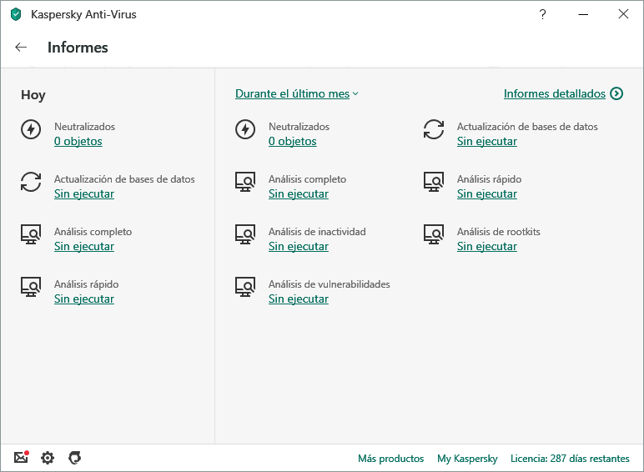Click the Análisis de inactividad monitor icon
The height and width of the screenshot is (472, 644).
point(245,234)
